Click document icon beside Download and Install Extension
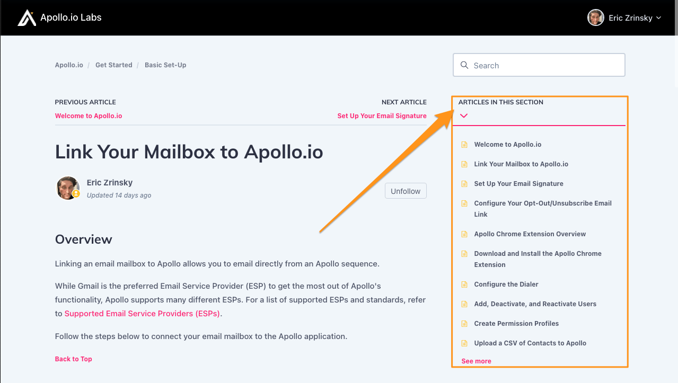Viewport: 678px width, 383px height. [464, 254]
